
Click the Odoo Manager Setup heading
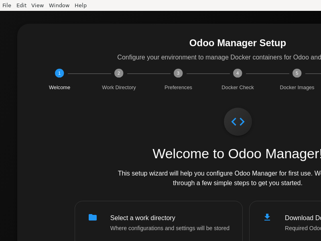click(x=238, y=43)
